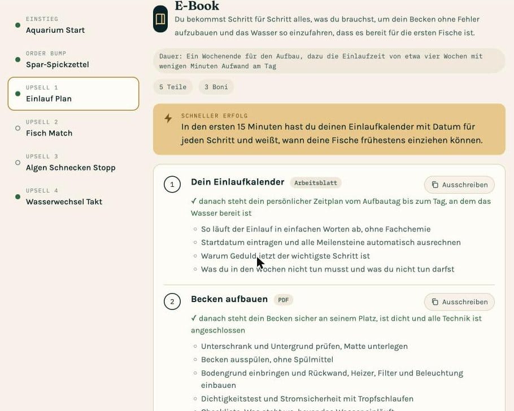
Task: Click the copy icon in Einlaufkalender's Ausschreiben button
Action: [435, 185]
